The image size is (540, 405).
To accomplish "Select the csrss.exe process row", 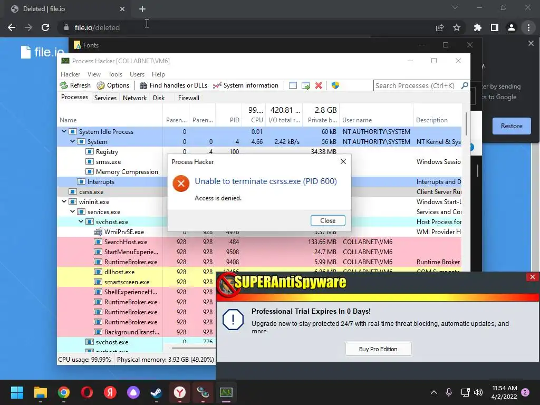I will (112, 191).
